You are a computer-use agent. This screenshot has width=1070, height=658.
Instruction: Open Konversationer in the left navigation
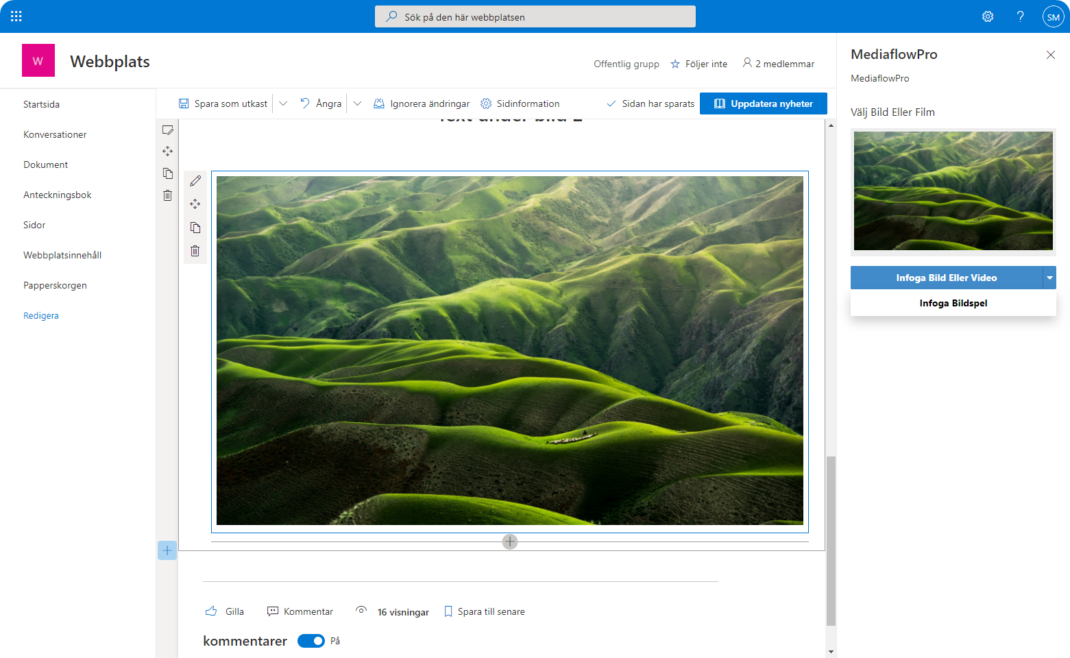pyautogui.click(x=55, y=134)
